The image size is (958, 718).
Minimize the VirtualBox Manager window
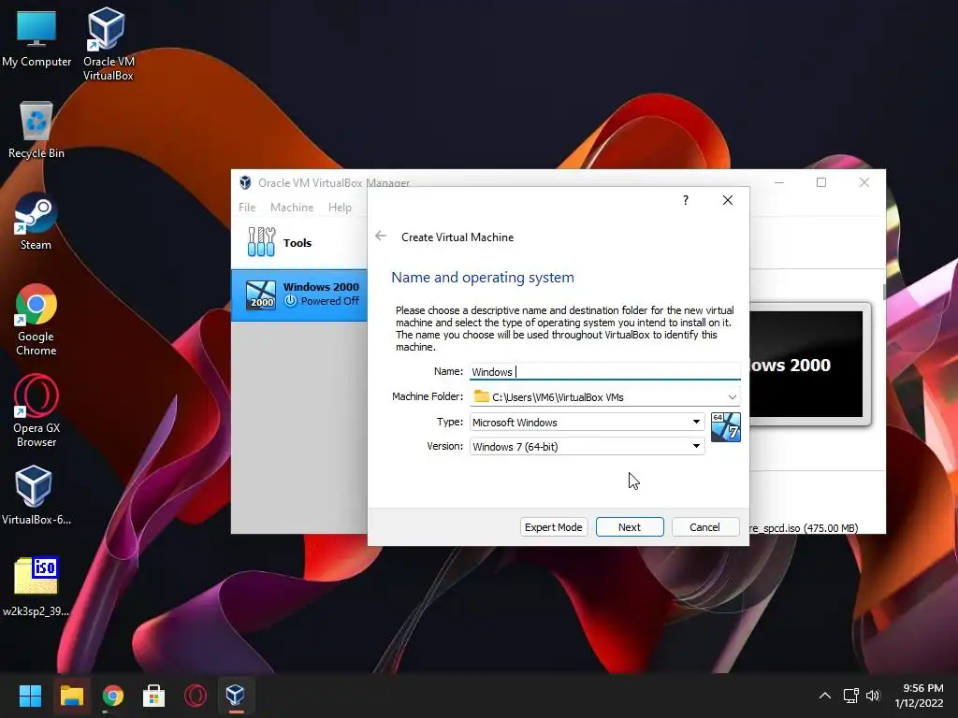pos(779,182)
